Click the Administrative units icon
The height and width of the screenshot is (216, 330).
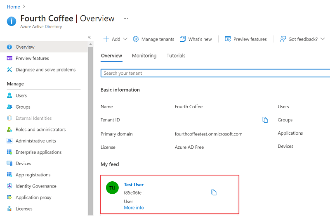[x=9, y=141]
